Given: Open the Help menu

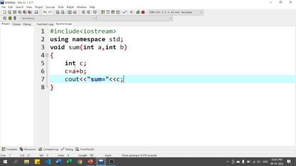Looking at the screenshot, I should point(92,7).
